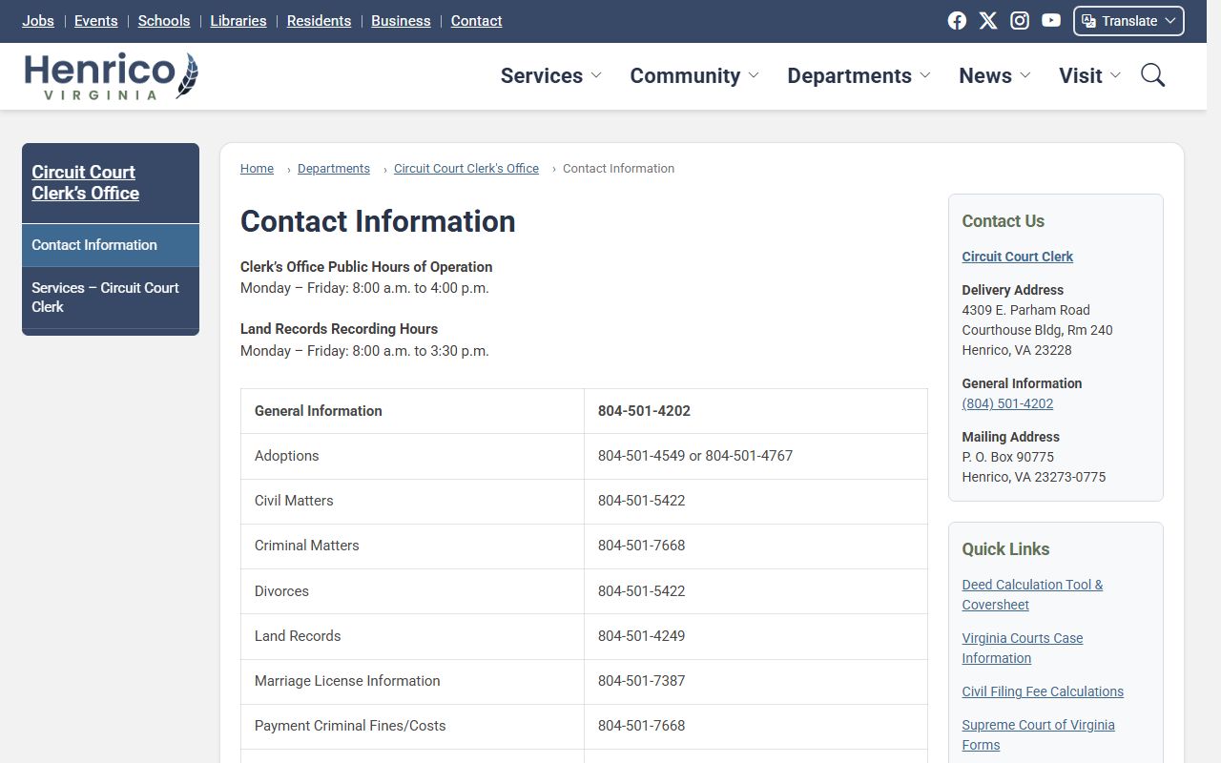
Task: Click the Adoptions phone number cell
Action: point(755,456)
